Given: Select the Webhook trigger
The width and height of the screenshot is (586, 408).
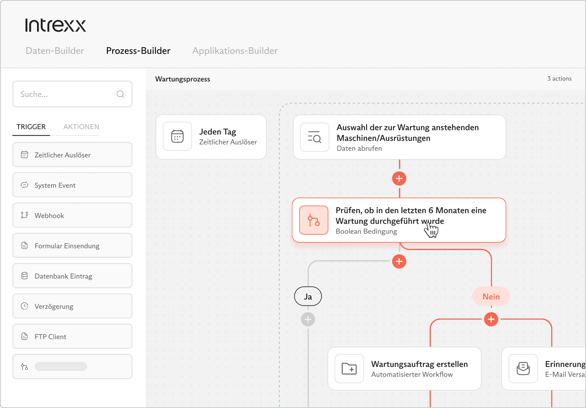Looking at the screenshot, I should point(72,216).
